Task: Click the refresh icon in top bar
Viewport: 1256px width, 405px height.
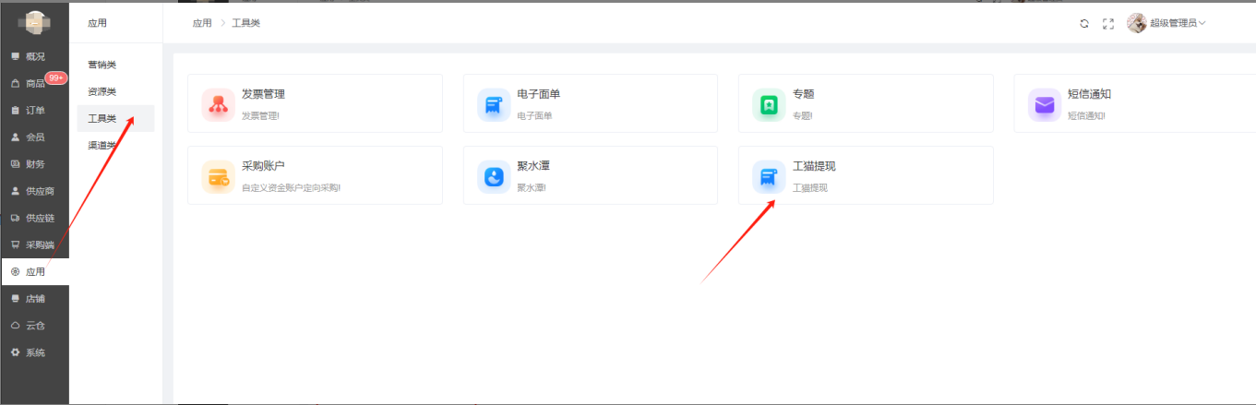Action: pos(1084,23)
